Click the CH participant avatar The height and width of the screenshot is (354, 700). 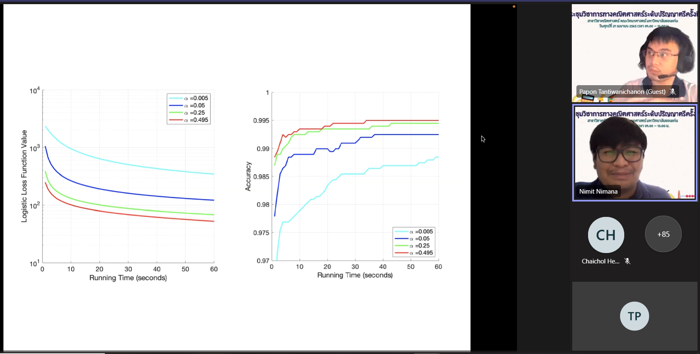coord(606,235)
